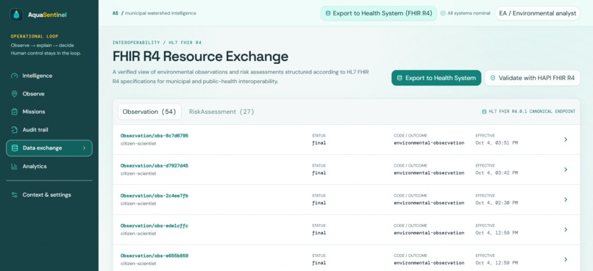The height and width of the screenshot is (271, 593).
Task: Click the AS breadcrumb at top
Action: pos(116,13)
